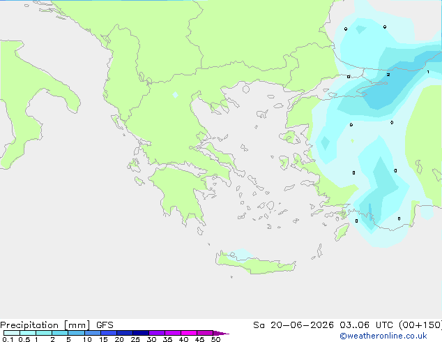
Task: Click the "Precipitation [mm]" title text
Action: click(45, 325)
